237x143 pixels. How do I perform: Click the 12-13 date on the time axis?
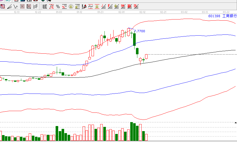[17, 12]
